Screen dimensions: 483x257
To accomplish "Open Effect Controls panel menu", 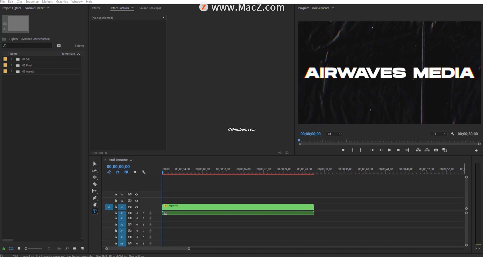I will 132,8.
